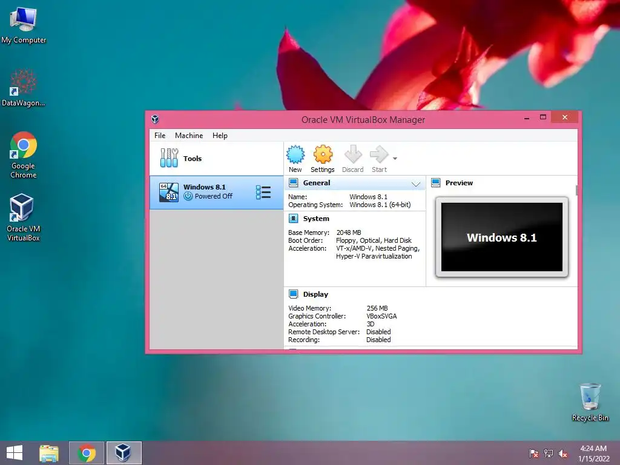This screenshot has height=465, width=620.
Task: Open the Start dropdown arrow
Action: (395, 159)
